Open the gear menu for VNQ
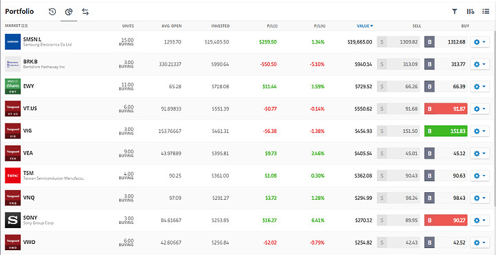 coord(480,198)
